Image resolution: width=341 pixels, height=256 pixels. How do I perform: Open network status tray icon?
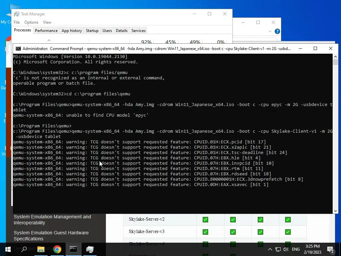click(278, 249)
